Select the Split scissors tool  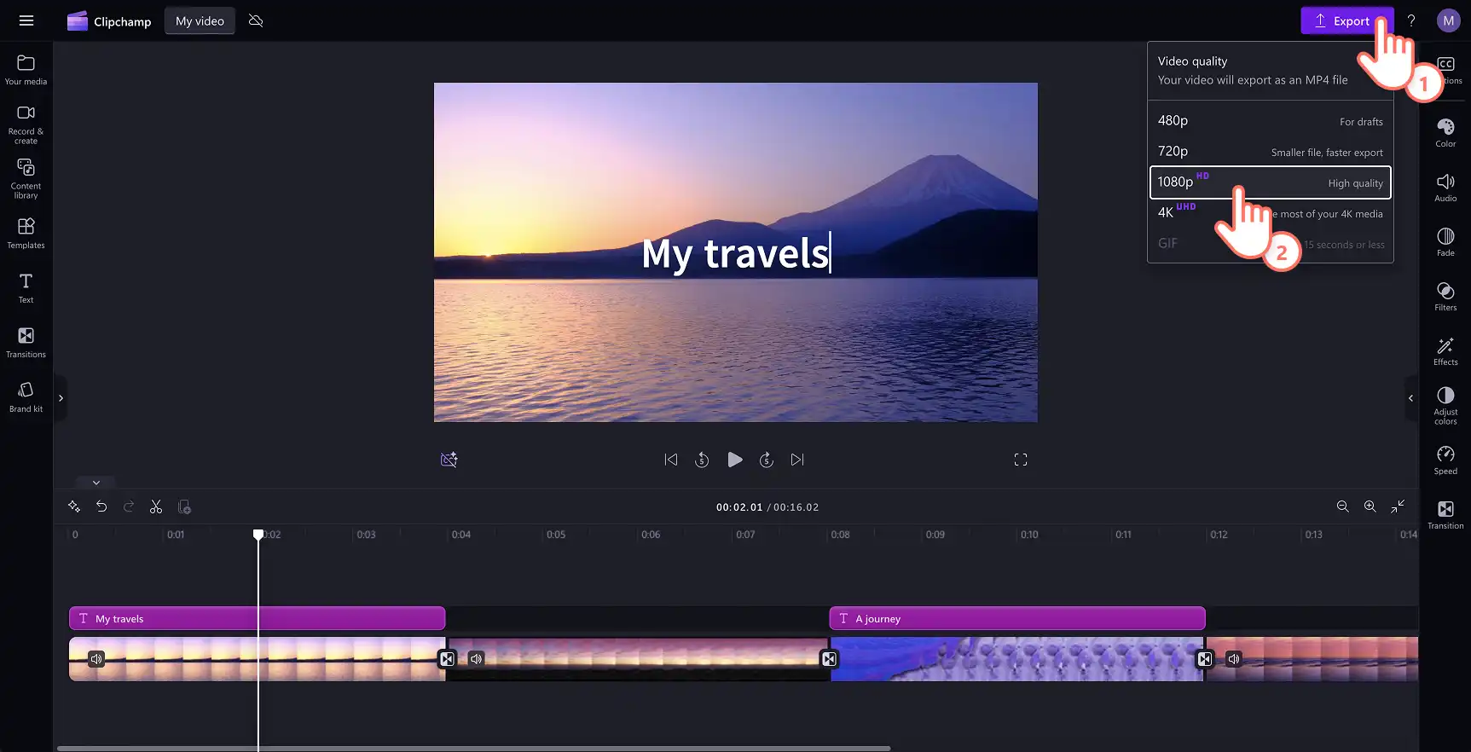[x=156, y=506]
